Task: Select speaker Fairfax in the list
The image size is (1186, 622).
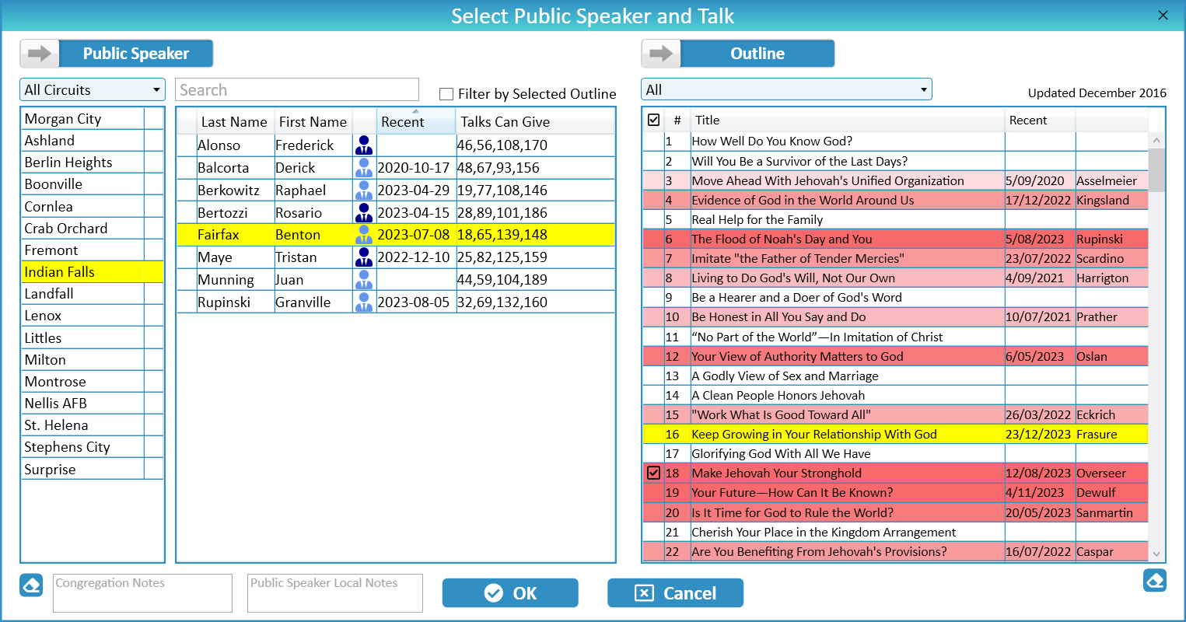Action: pos(396,235)
